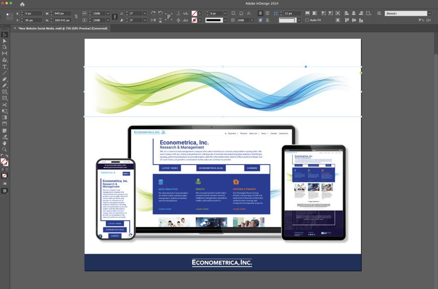The width and height of the screenshot is (438, 289).
Task: Click the X position field
Action: click(x=33, y=13)
